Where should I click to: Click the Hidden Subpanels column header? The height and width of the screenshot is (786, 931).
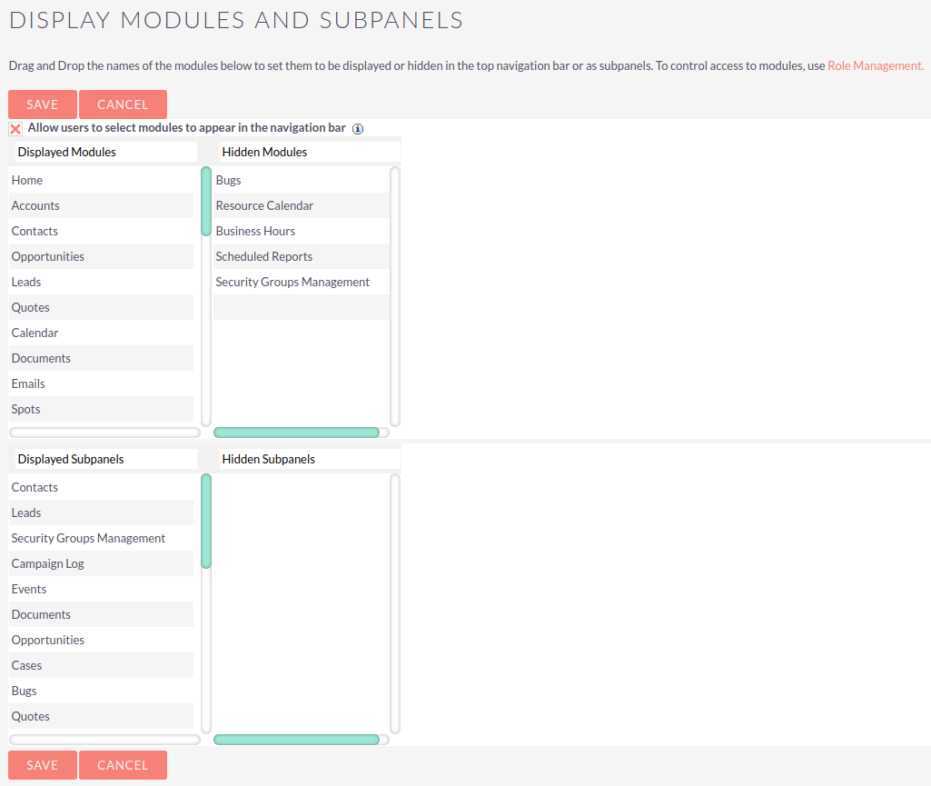pos(269,459)
